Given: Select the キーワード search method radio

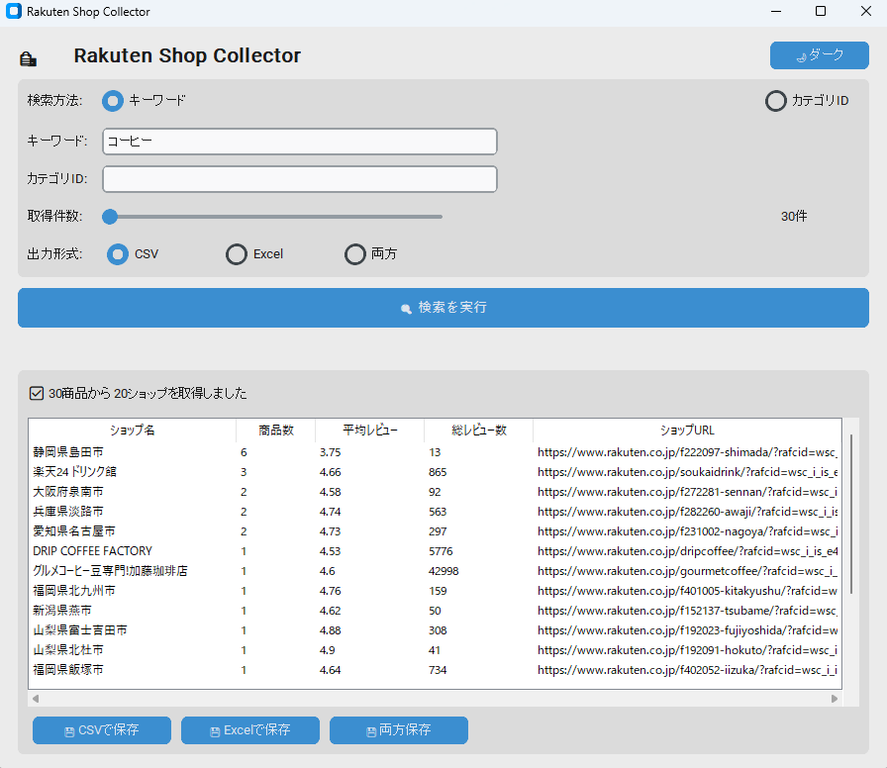Looking at the screenshot, I should (113, 101).
